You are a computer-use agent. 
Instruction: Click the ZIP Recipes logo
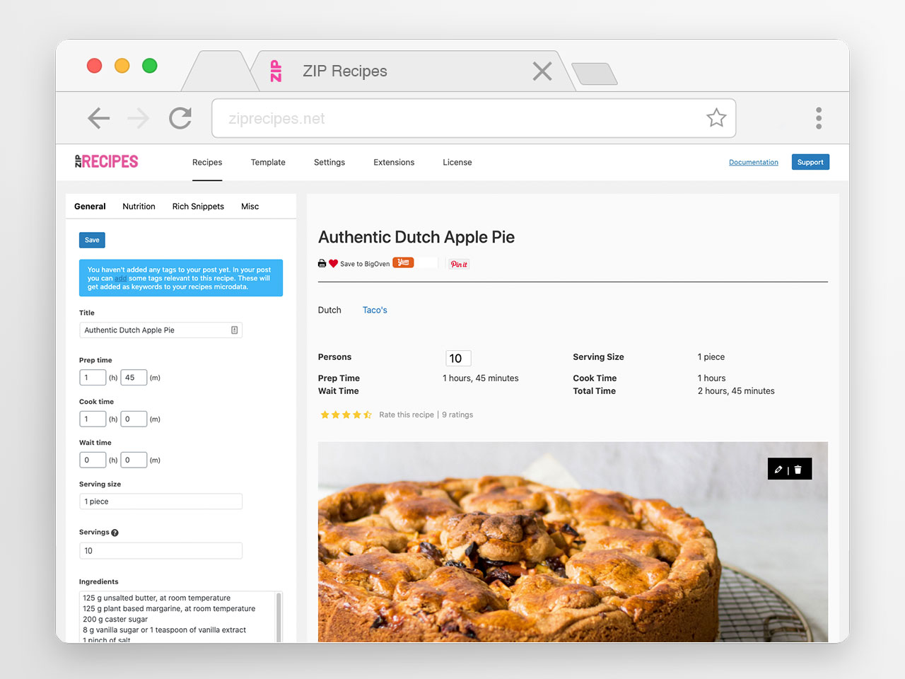point(107,161)
